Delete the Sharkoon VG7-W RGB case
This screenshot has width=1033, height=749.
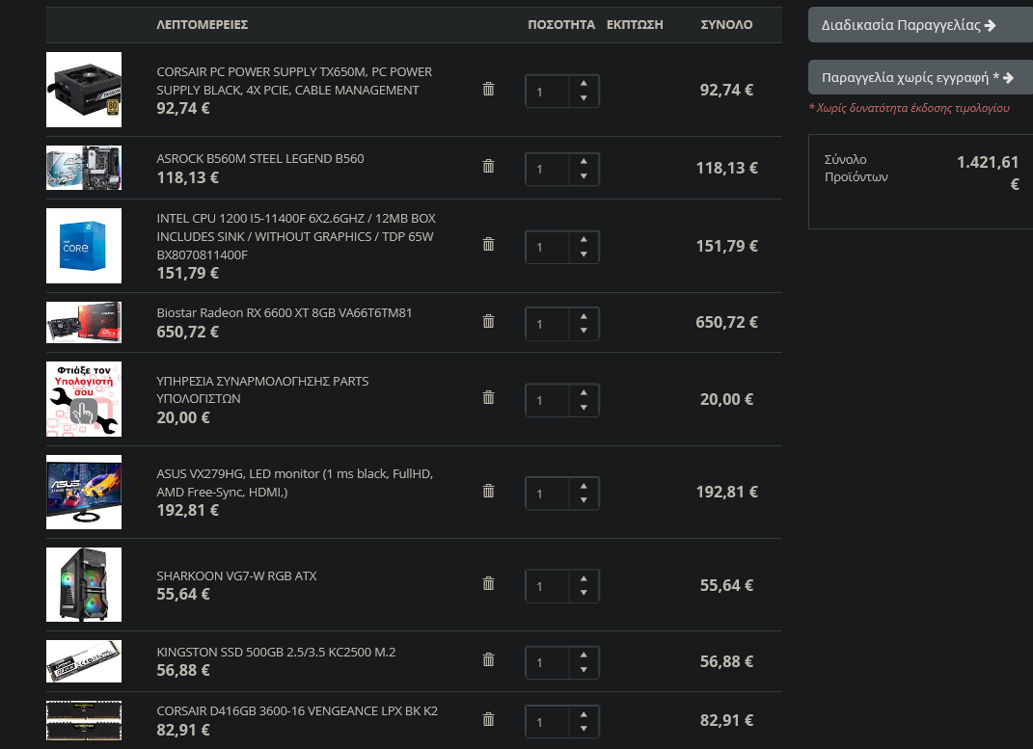pos(488,584)
